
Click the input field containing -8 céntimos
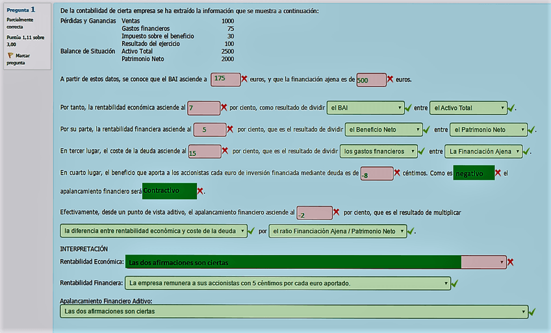pos(376,174)
